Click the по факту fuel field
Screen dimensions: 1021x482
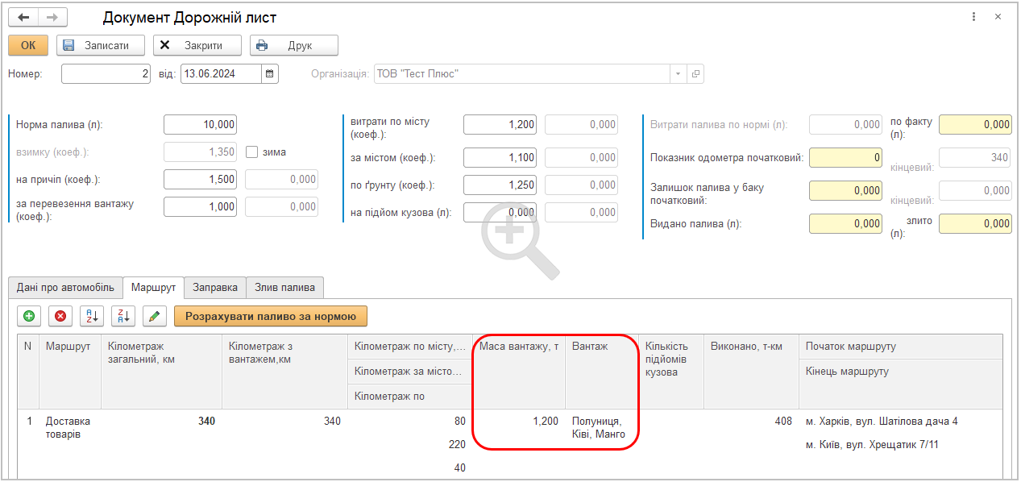click(x=976, y=125)
